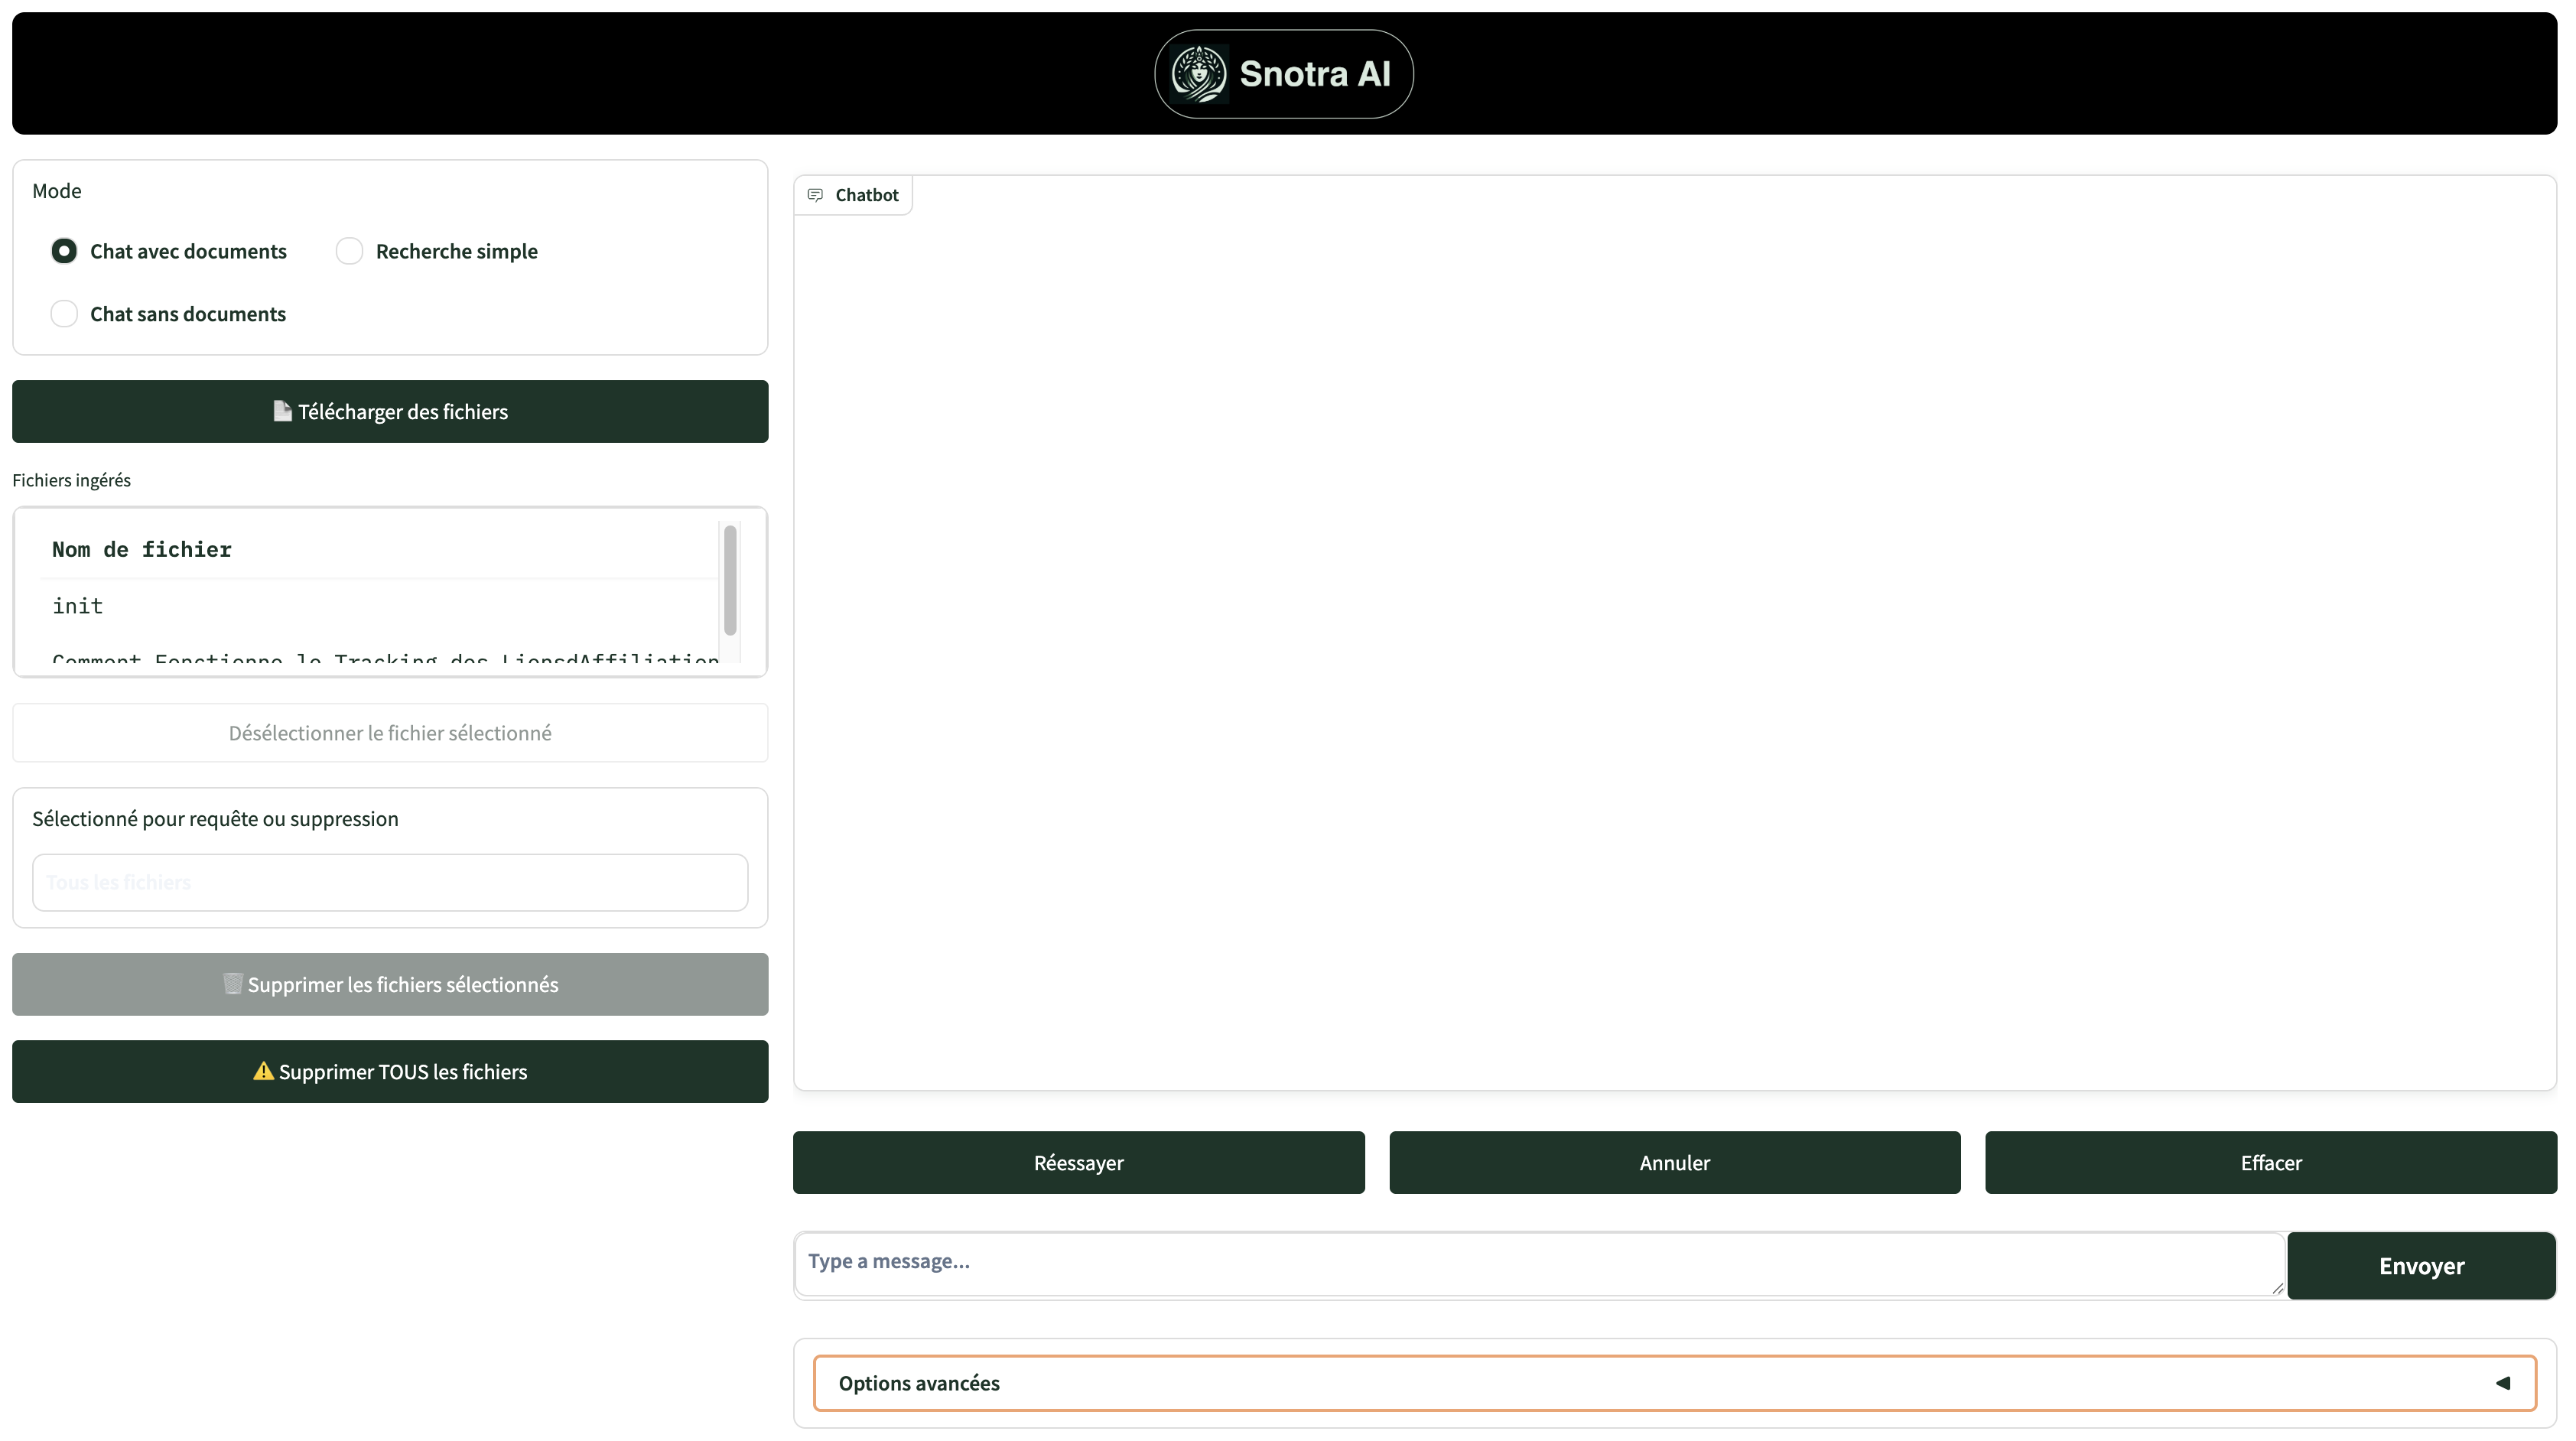Screen dimensions: 2576x1441
Task: Select the Chat avec documents mode
Action: click(x=64, y=251)
